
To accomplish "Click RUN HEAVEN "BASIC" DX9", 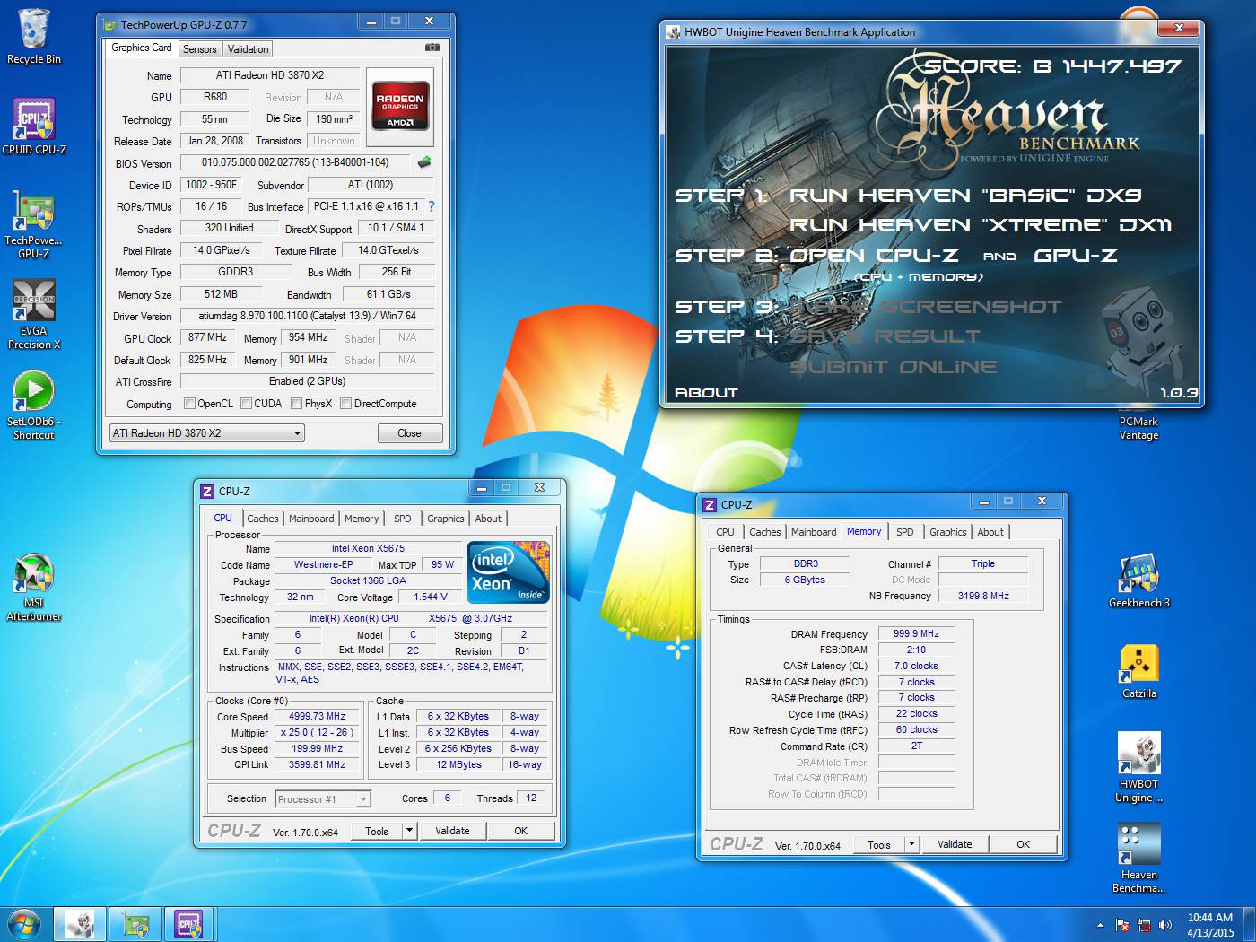I will point(965,196).
